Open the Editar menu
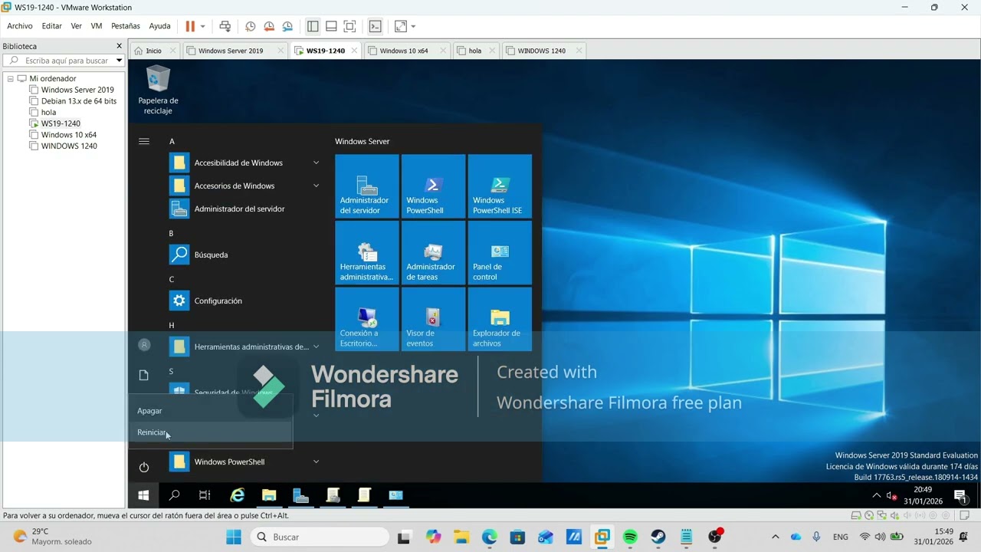The image size is (981, 552). (52, 26)
